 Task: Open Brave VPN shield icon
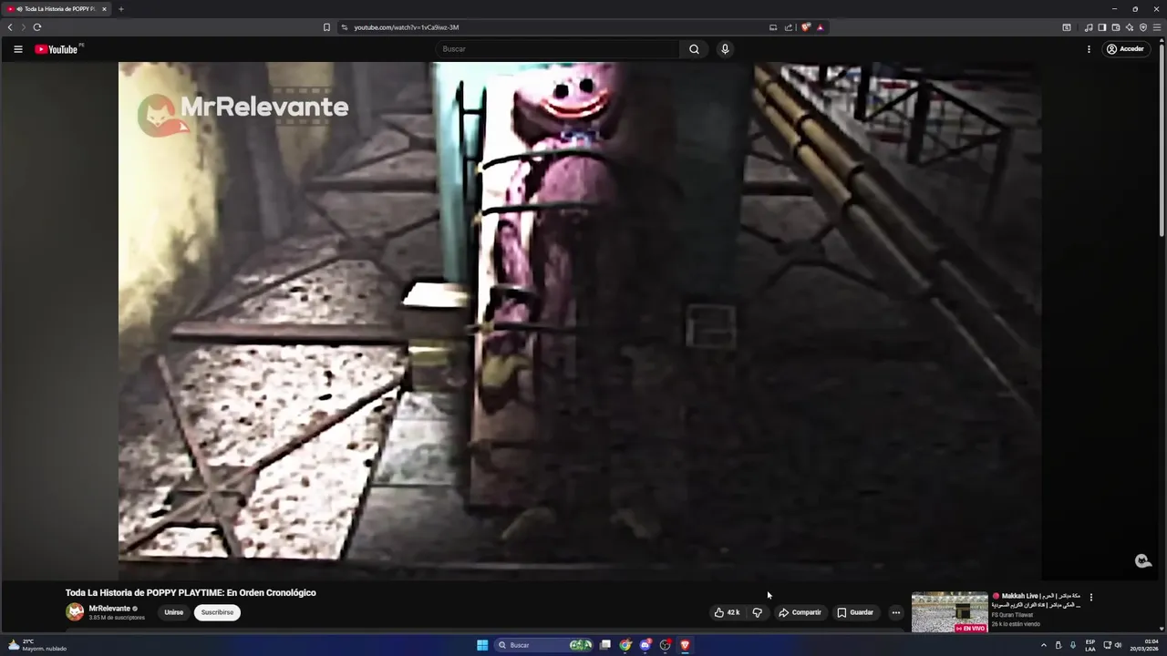1143,27
